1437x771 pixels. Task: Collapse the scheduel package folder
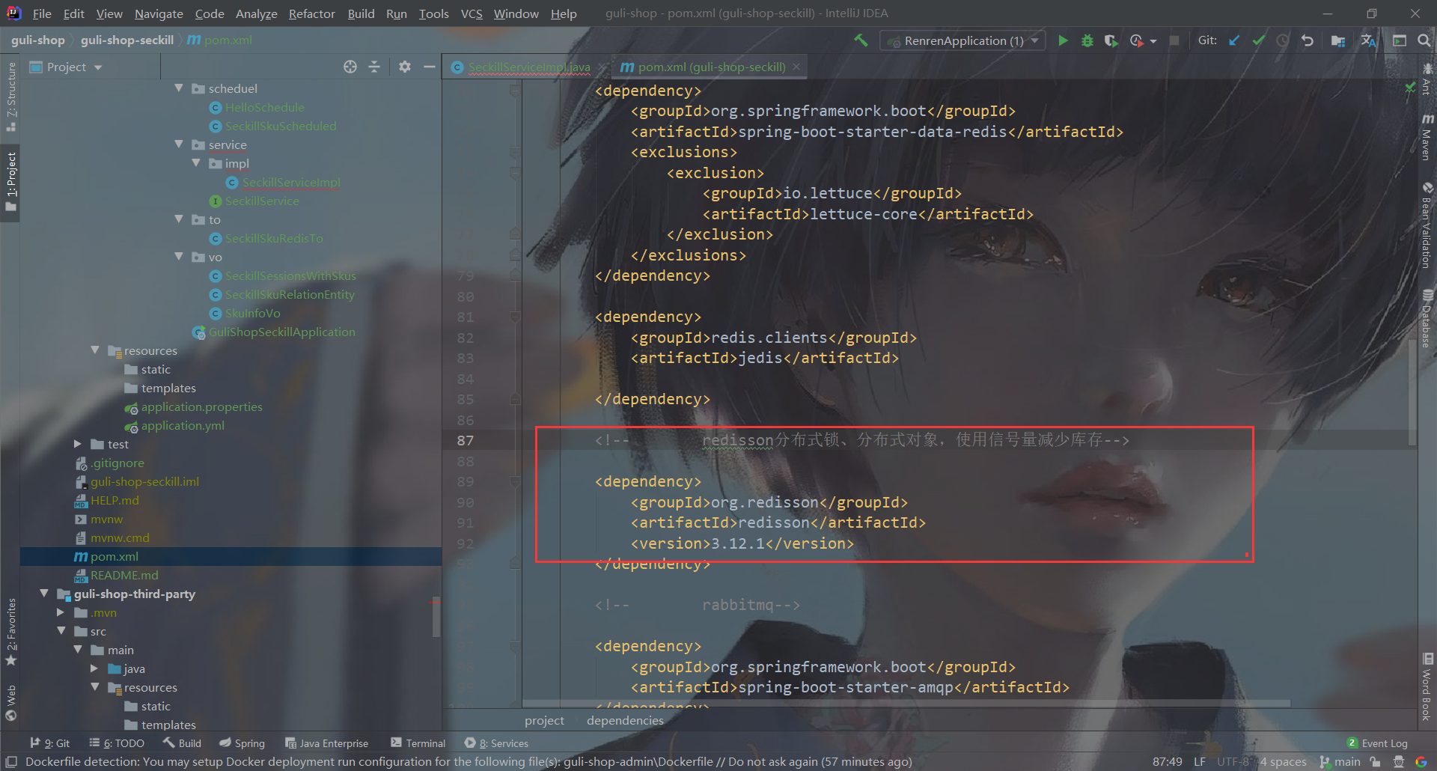pos(179,88)
